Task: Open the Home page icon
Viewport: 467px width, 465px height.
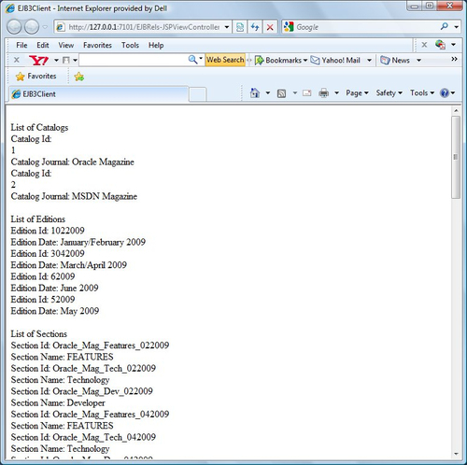Action: tap(255, 92)
